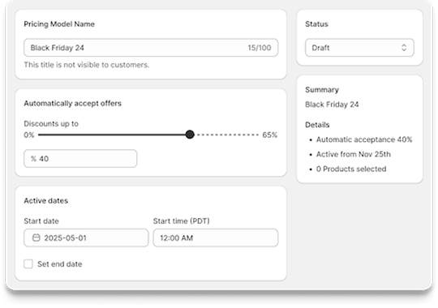Click the 'Start time (PDT)' label
This screenshot has width=438, height=308.
point(182,221)
